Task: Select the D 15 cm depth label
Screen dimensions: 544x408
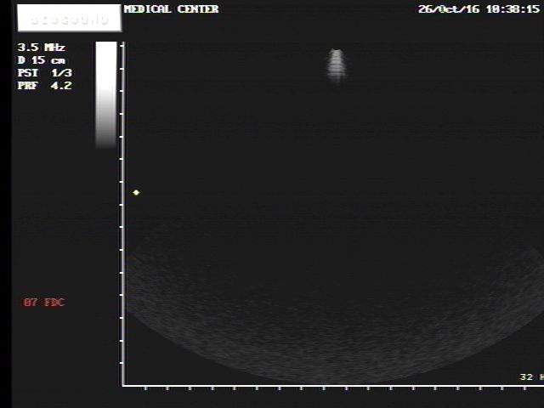Action: click(x=42, y=60)
